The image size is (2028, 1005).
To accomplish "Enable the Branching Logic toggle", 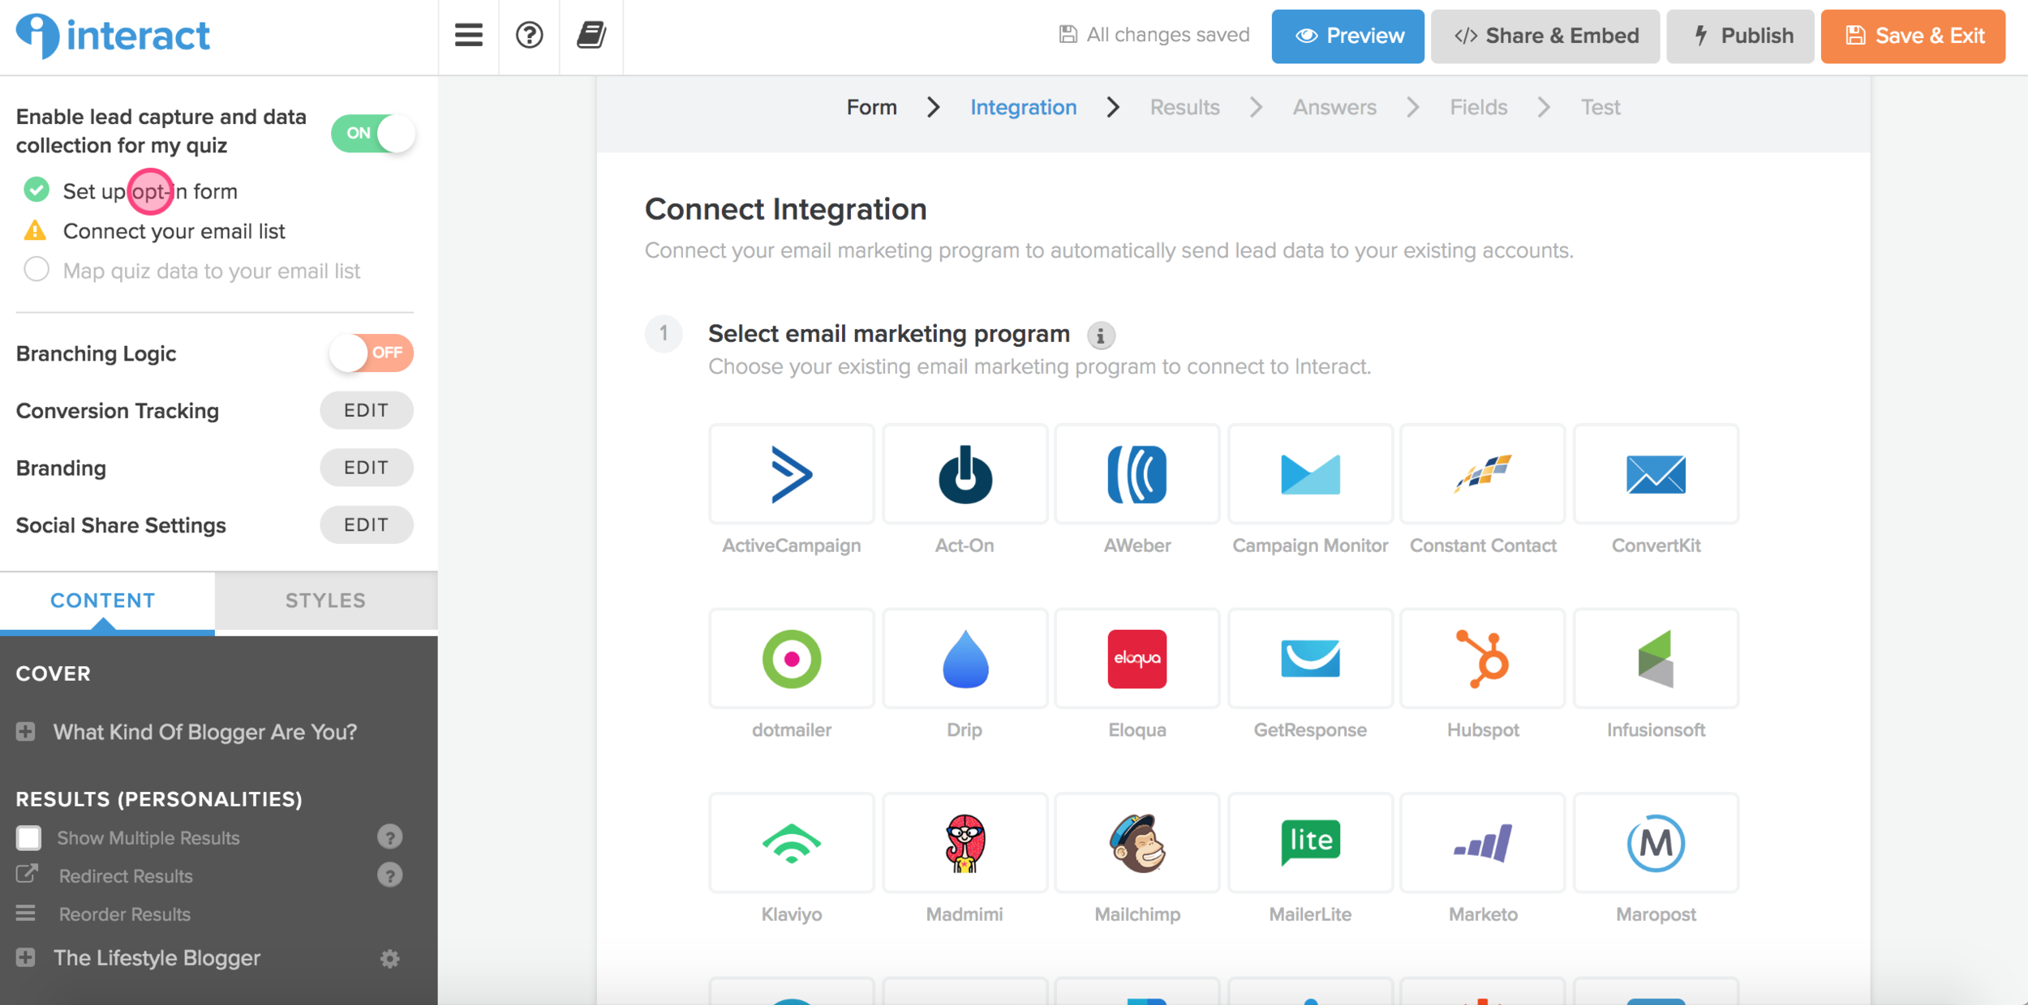I will coord(371,353).
